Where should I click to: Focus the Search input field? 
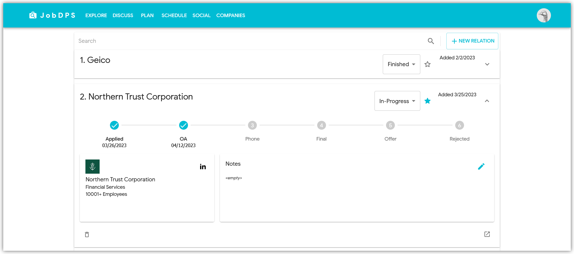coord(251,41)
